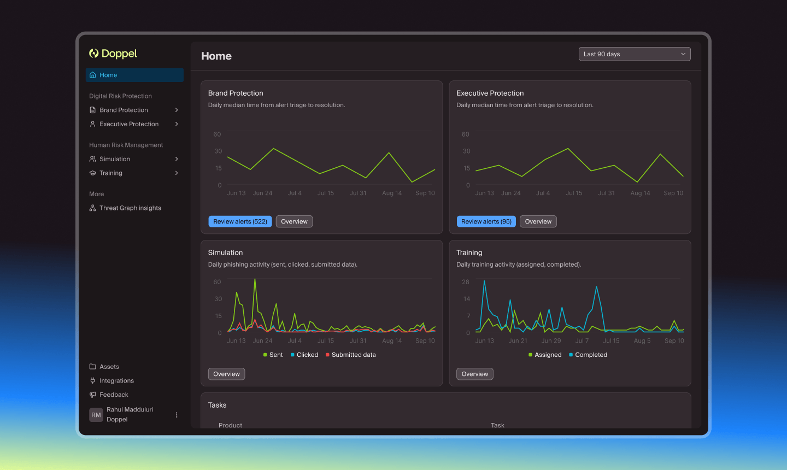Toggle the Submitted data legend series
Screen dimensions: 787x470
[350, 355]
